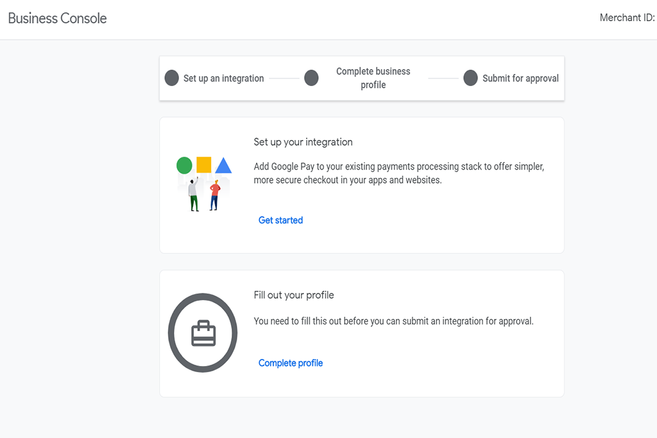The height and width of the screenshot is (438, 657).
Task: Click the Business Console heading
Action: 56,19
